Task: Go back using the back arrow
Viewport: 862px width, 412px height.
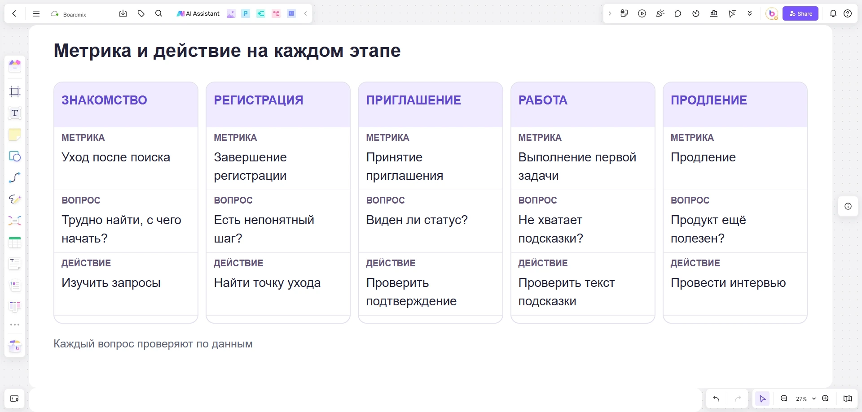Action: 14,13
